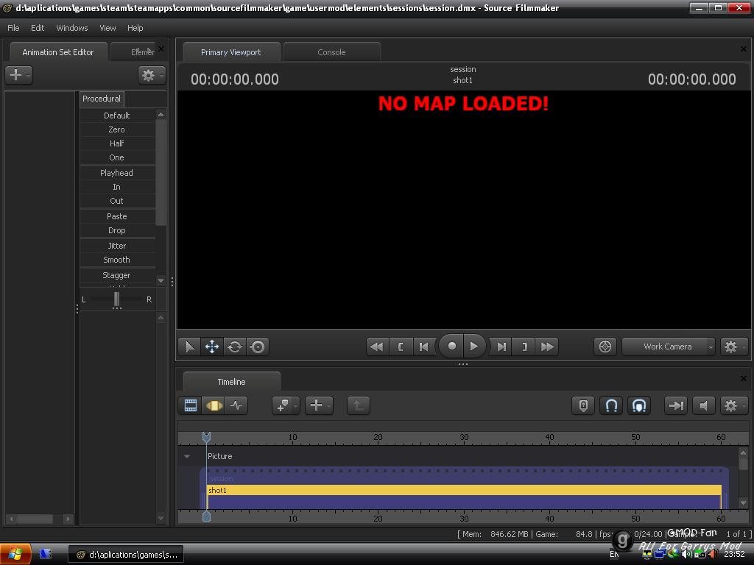Toggle the timeline lock icon
The width and height of the screenshot is (754, 565).
583,405
